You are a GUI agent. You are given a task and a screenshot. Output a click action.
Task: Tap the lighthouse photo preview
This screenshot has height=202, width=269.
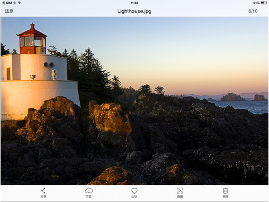[x=134, y=101]
